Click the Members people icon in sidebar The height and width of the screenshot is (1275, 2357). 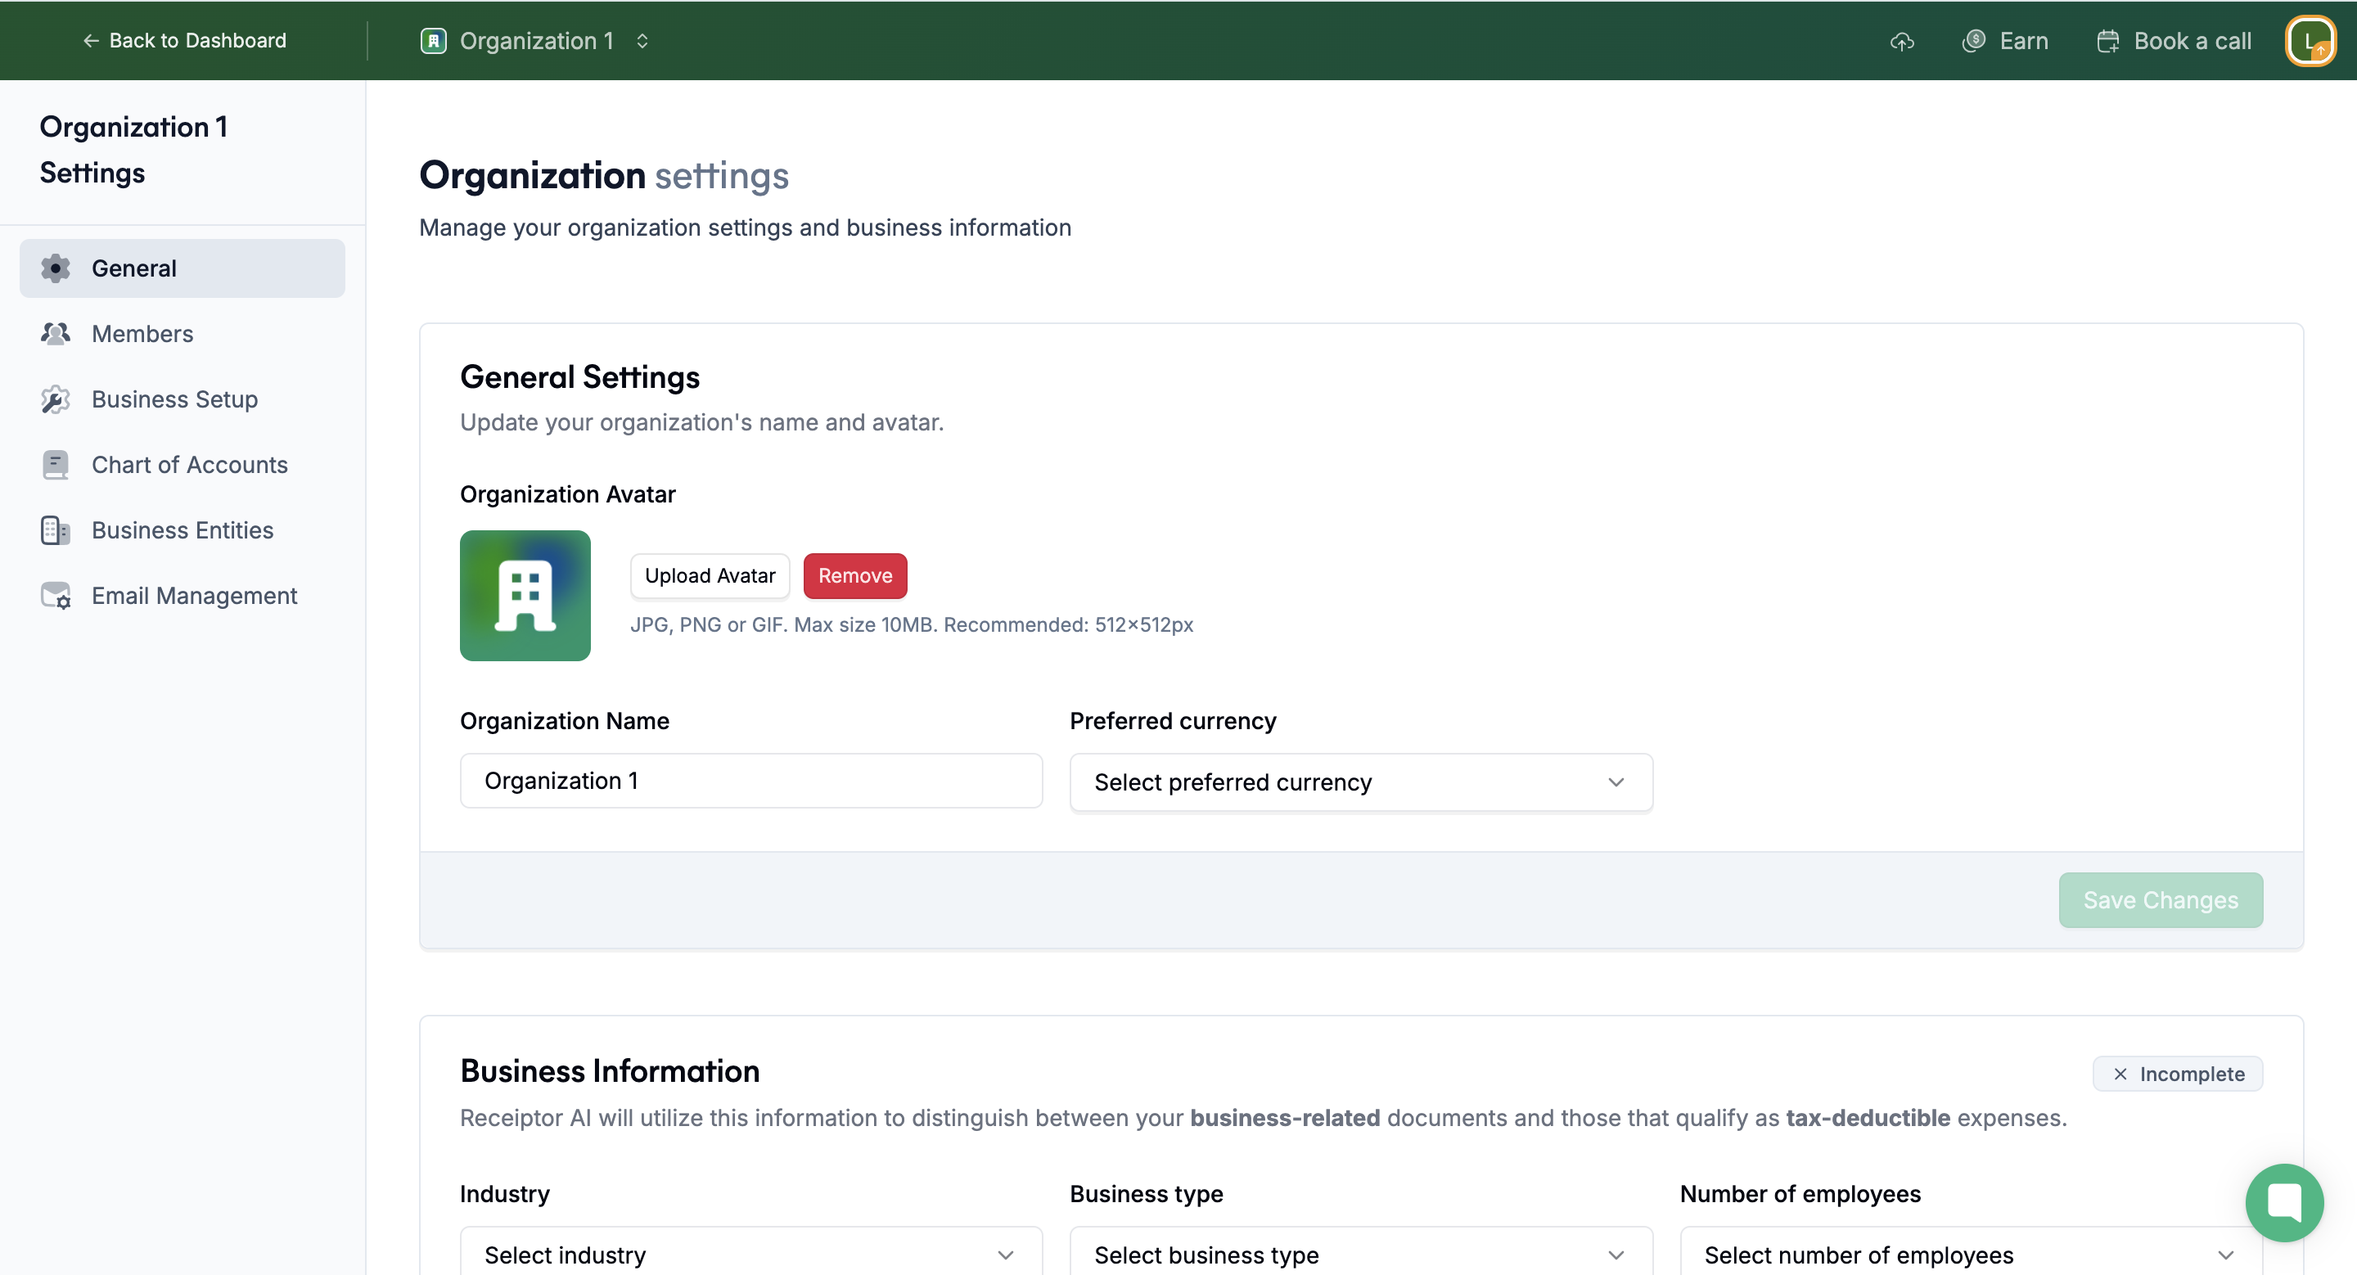pyautogui.click(x=55, y=334)
